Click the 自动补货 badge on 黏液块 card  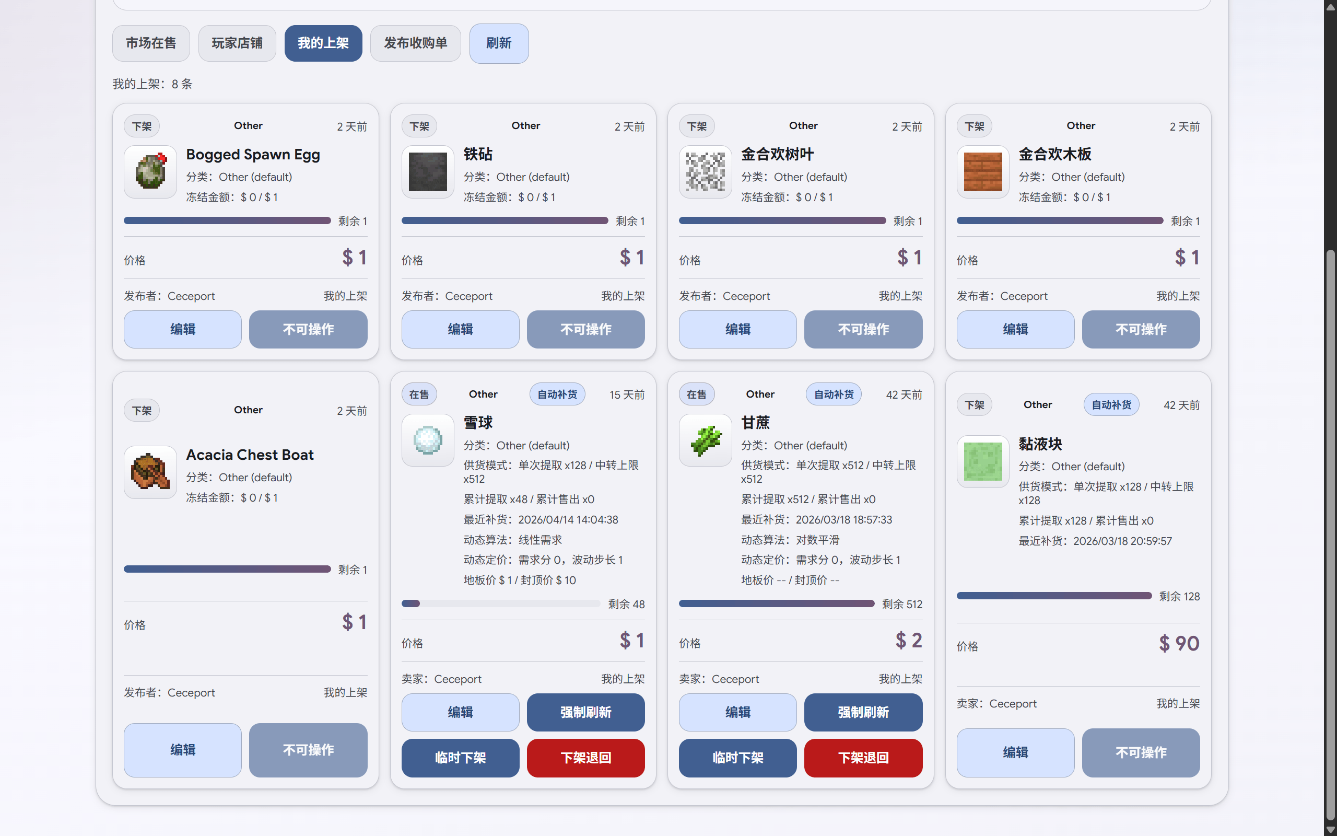pos(1111,405)
